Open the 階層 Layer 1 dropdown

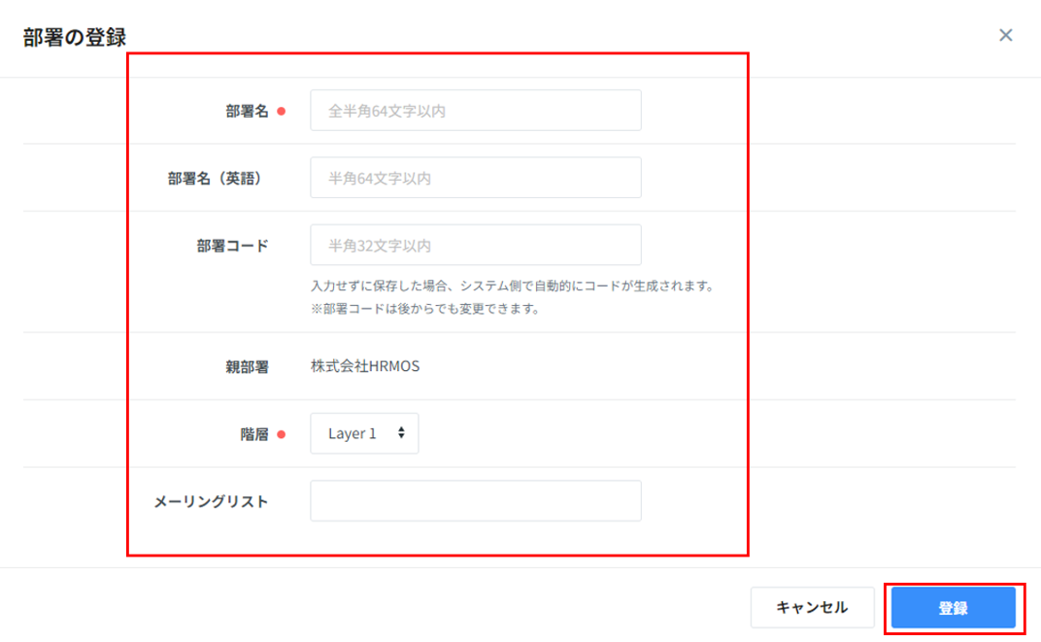(363, 433)
